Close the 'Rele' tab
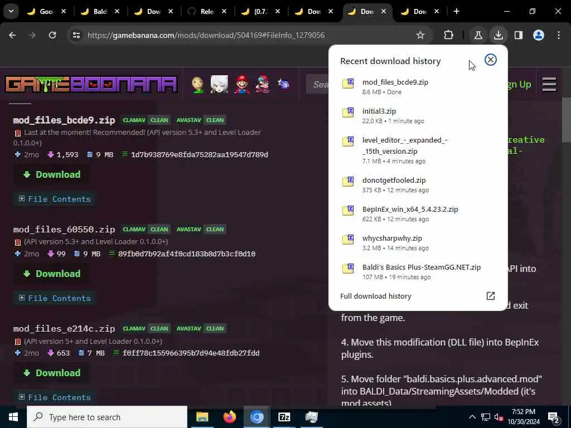The image size is (571, 428). (224, 11)
